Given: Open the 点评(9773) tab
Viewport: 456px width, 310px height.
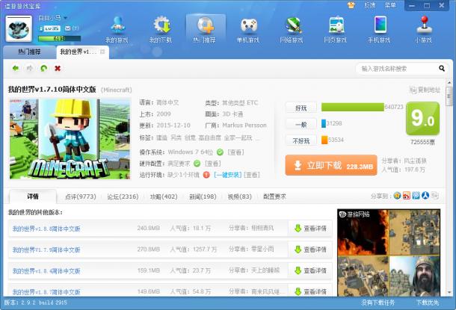Looking at the screenshot, I should [81, 196].
